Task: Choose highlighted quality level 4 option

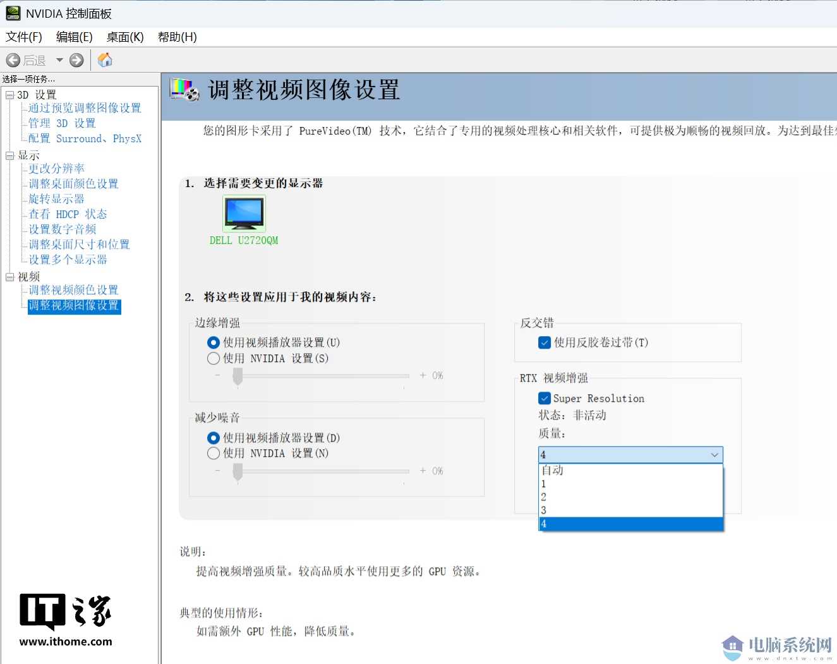Action: click(x=630, y=524)
